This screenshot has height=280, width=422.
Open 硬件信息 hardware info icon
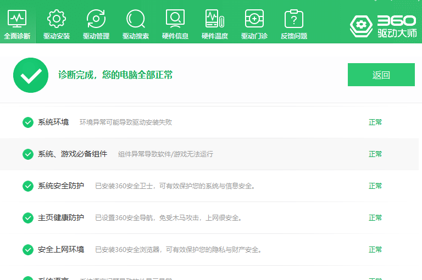pyautogui.click(x=175, y=19)
